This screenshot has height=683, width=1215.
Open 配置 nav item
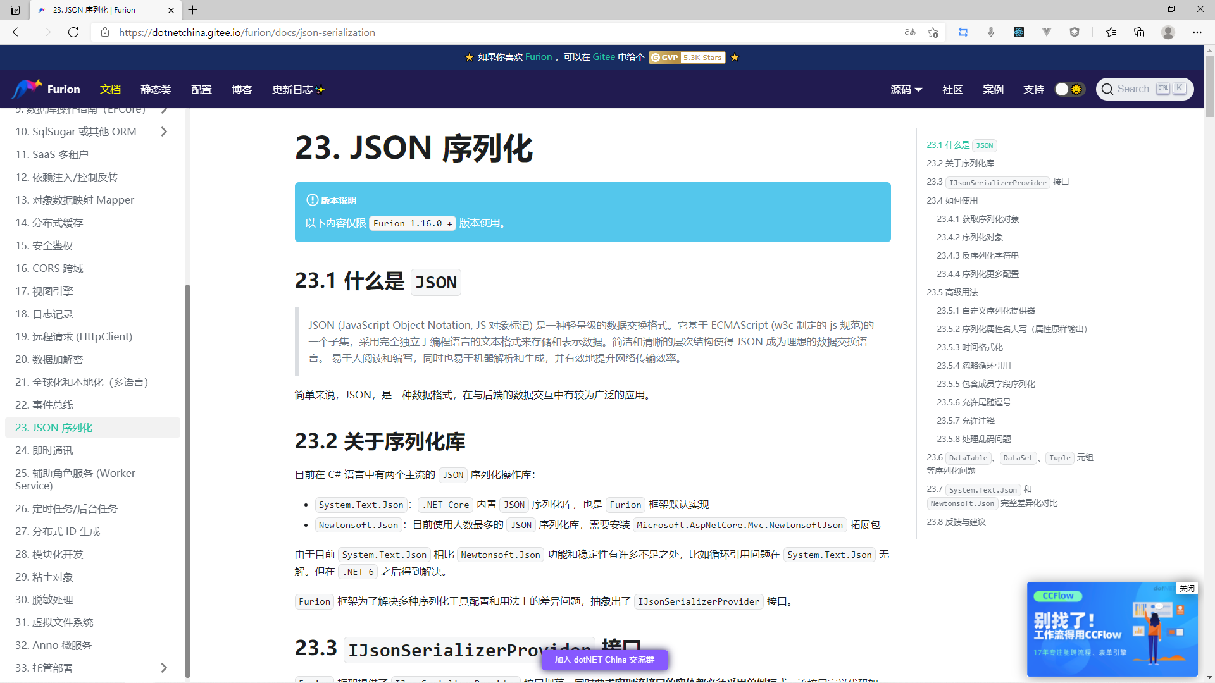click(201, 89)
